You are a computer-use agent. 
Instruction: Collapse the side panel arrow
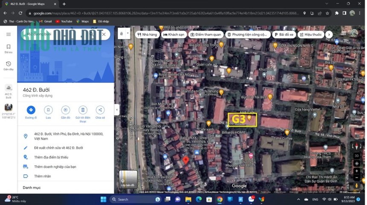(x=117, y=110)
